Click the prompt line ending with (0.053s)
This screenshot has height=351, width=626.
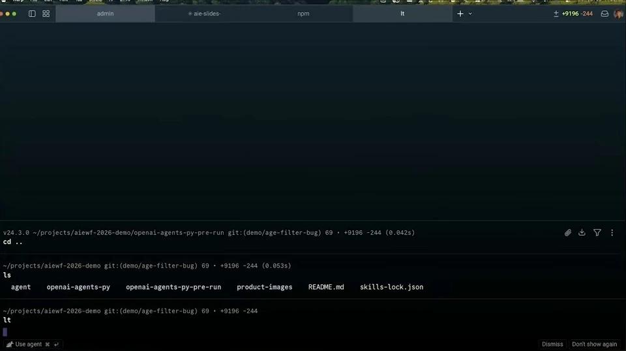[147, 266]
